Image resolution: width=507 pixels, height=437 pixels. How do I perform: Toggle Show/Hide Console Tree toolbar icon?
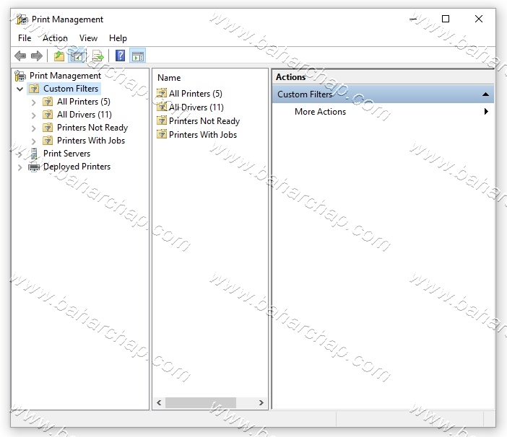77,56
